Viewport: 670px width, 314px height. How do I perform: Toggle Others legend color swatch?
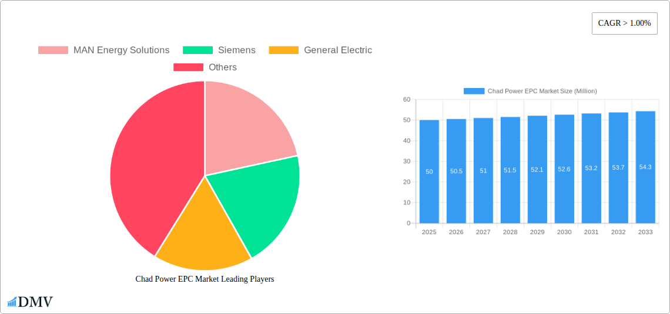[x=188, y=67]
